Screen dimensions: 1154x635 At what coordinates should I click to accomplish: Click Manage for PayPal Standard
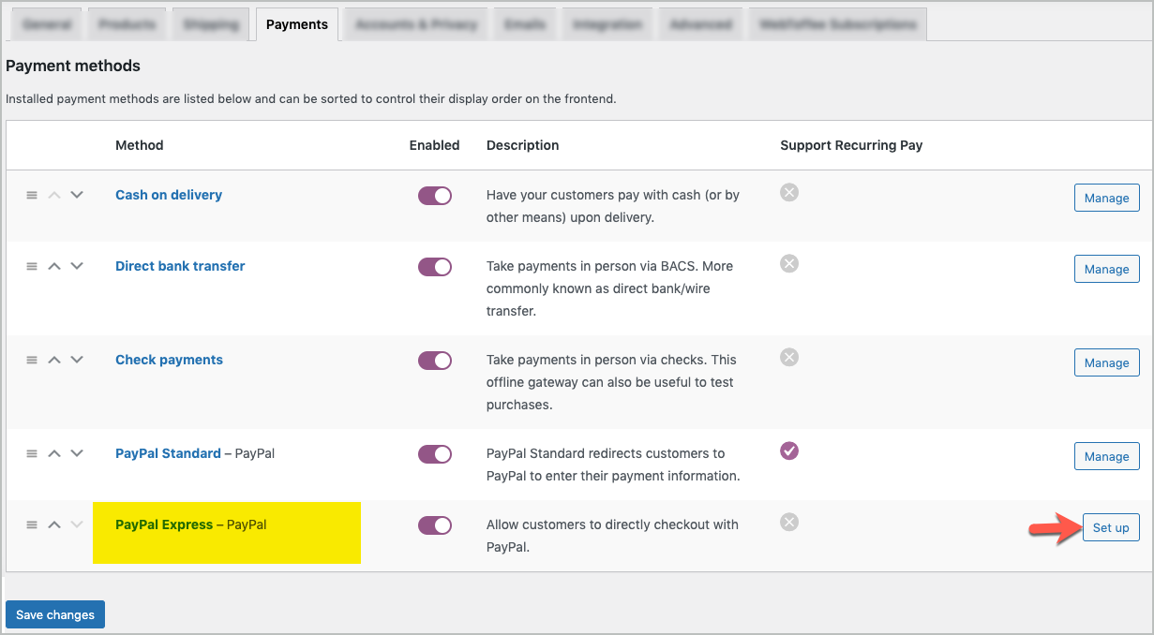tap(1106, 456)
